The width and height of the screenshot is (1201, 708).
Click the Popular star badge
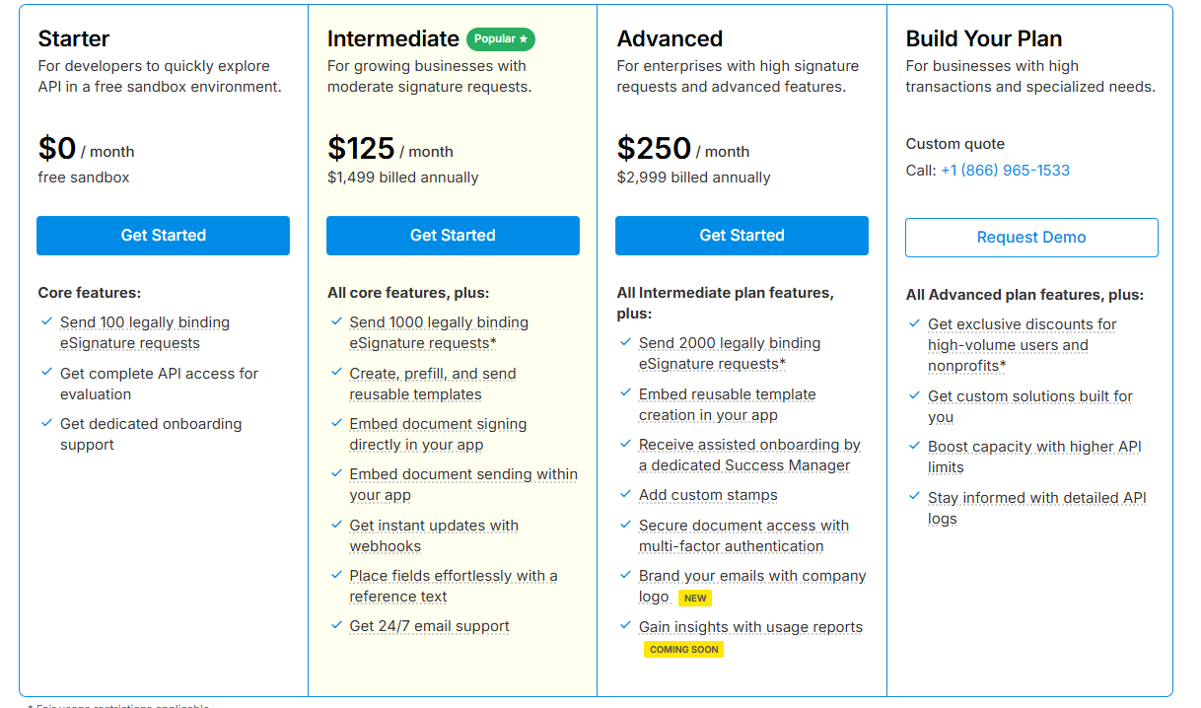[x=501, y=39]
